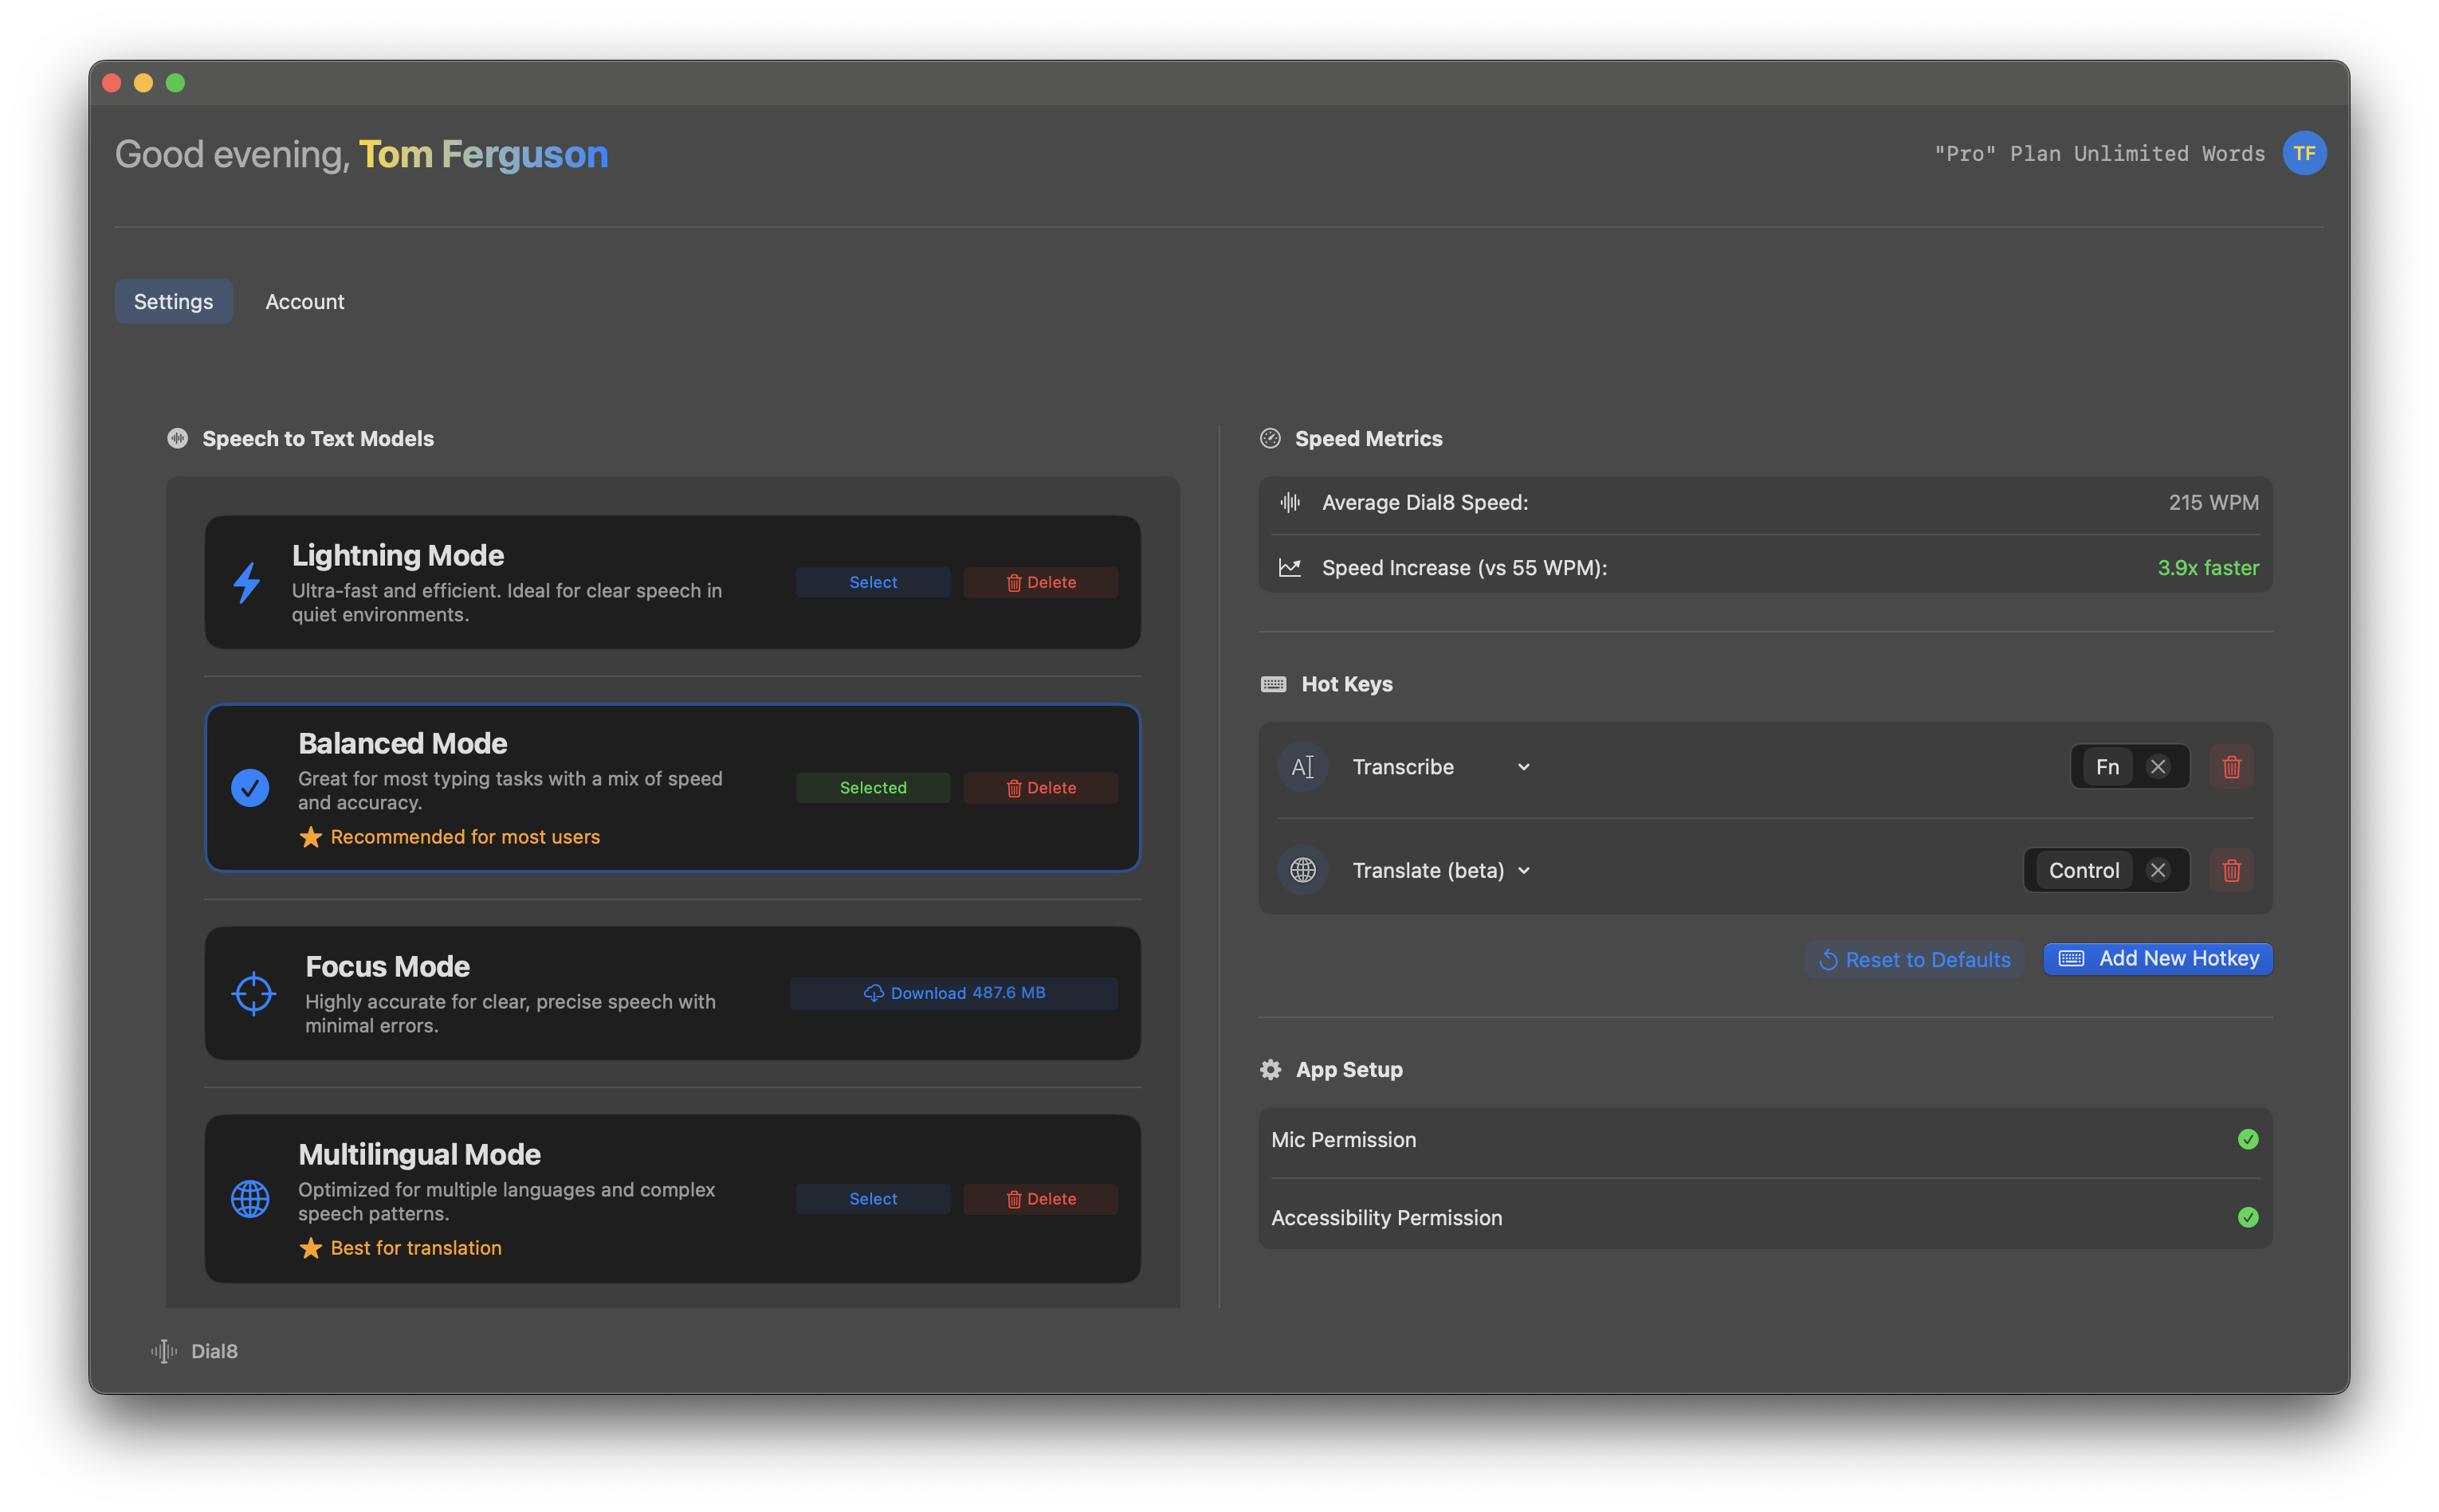The image size is (2439, 1512).
Task: Select the Lightning Mode model
Action: (x=872, y=582)
